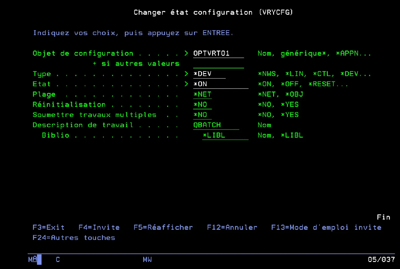400x269 pixels.
Task: Click the hint 'Nom, générique*, *APPN...'
Action: pyautogui.click(x=314, y=54)
